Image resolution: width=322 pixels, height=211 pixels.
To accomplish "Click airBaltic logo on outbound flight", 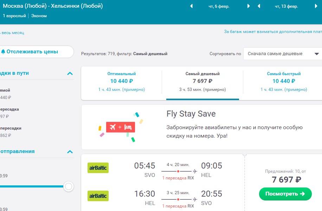I will point(98,168).
